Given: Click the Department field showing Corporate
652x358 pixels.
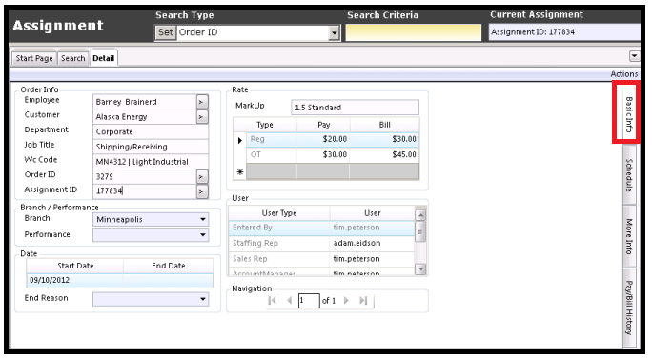Looking at the screenshot, I should point(151,132).
